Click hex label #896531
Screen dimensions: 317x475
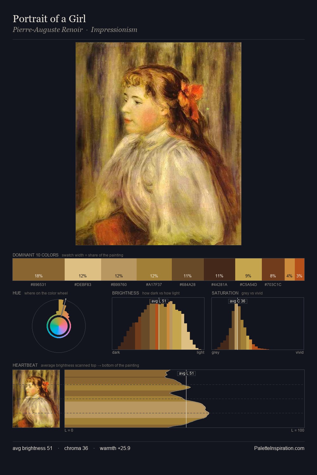[x=38, y=285]
